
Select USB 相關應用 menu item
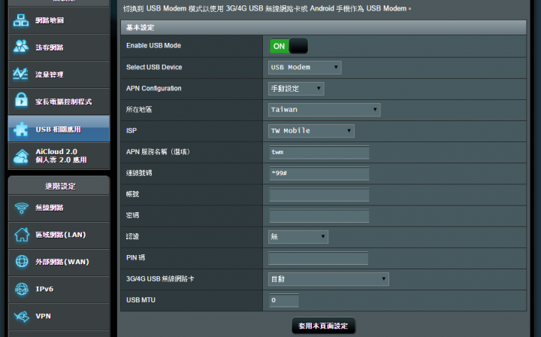coord(59,129)
